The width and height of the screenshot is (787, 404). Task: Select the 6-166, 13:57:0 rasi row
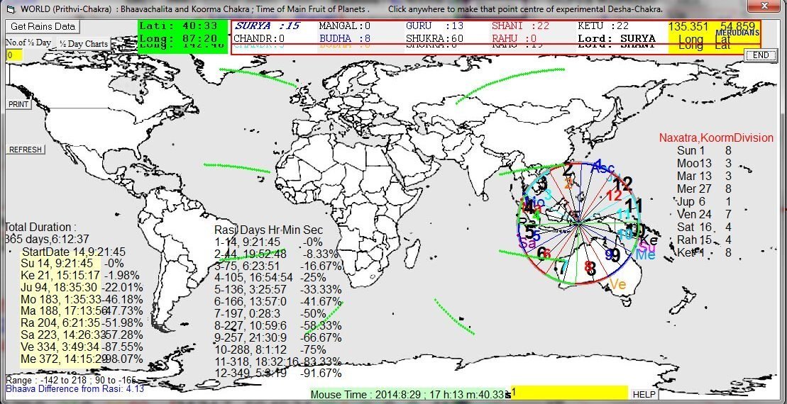[x=278, y=302]
